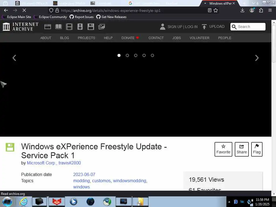Open the ABOUT menu item

(x=46, y=38)
